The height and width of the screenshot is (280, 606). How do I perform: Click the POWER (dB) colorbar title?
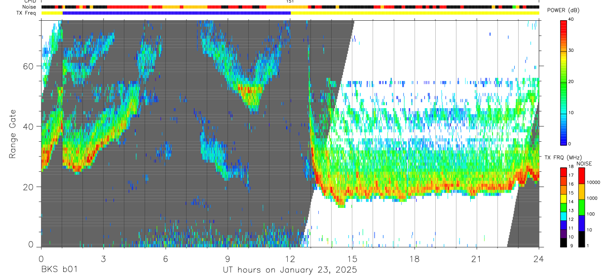click(563, 10)
